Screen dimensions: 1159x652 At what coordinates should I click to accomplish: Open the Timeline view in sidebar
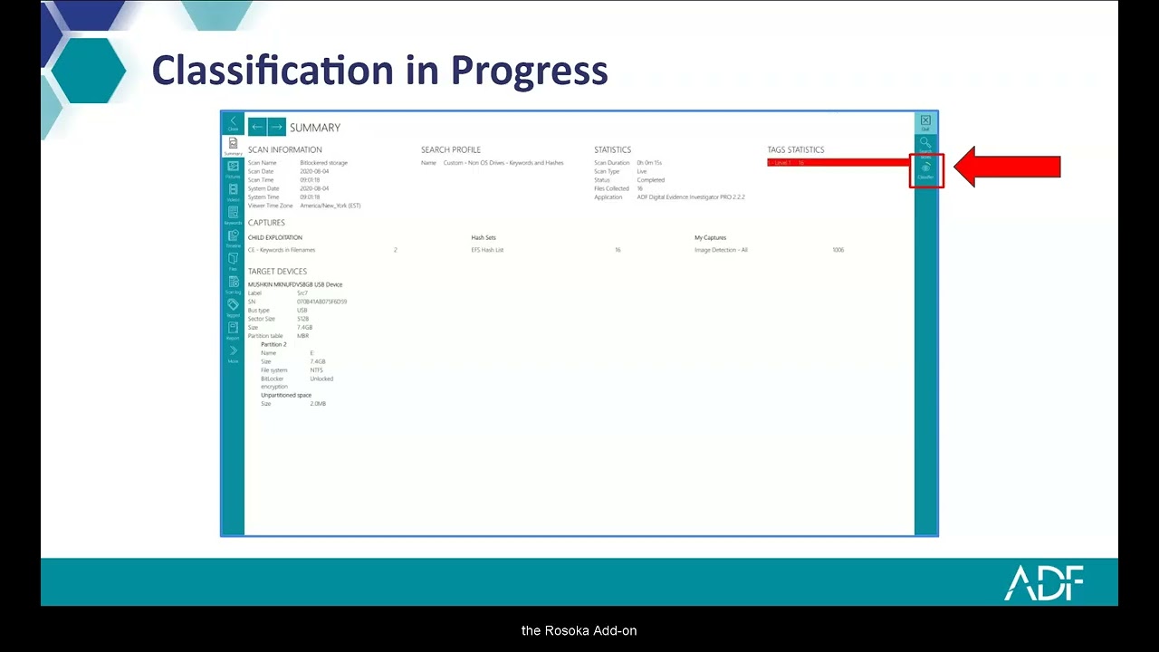pyautogui.click(x=233, y=239)
